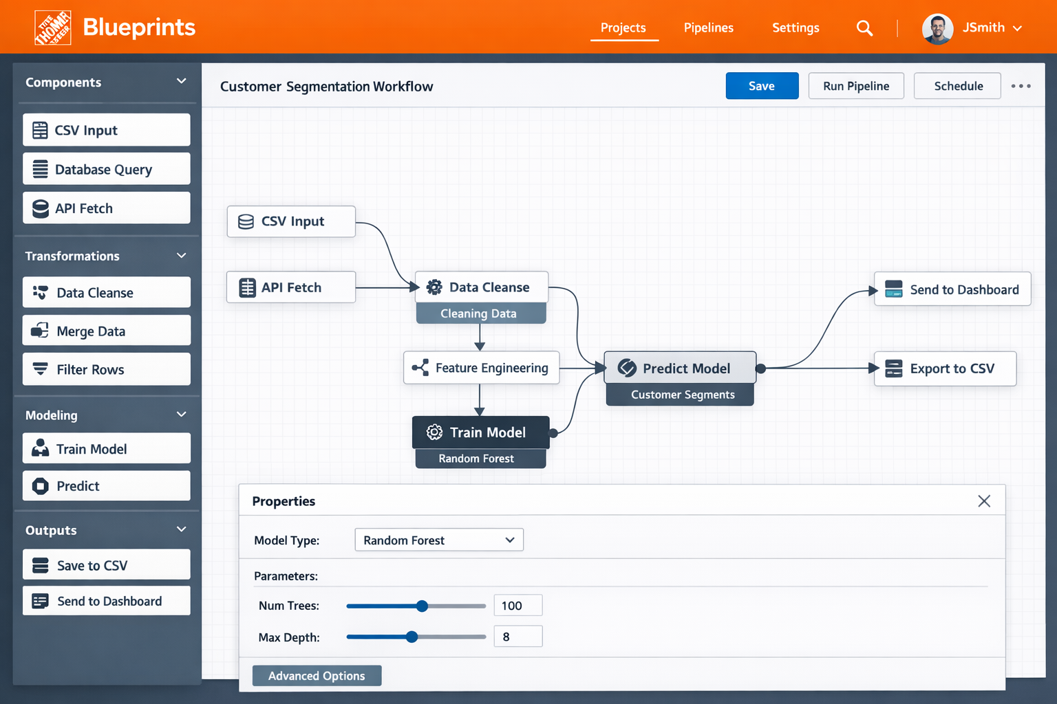Screen dimensions: 1057x704
Task: Select the Train Model gear icon on canvas
Action: click(x=434, y=432)
